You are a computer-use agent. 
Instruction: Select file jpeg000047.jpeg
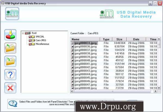point(86,85)
